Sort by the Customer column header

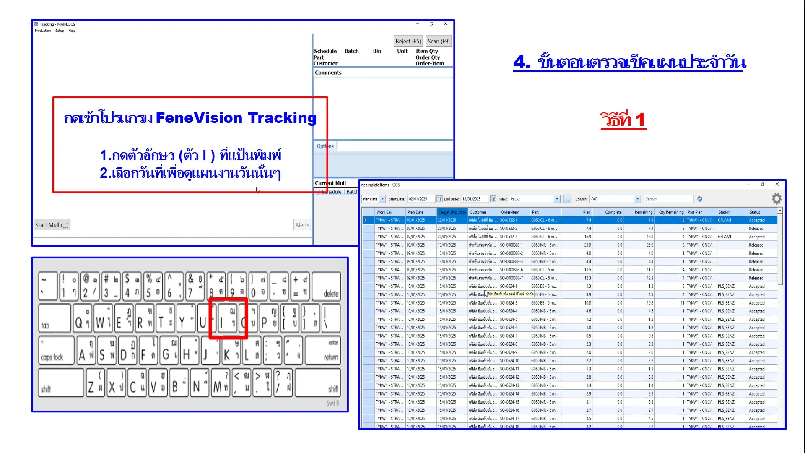[x=483, y=212]
